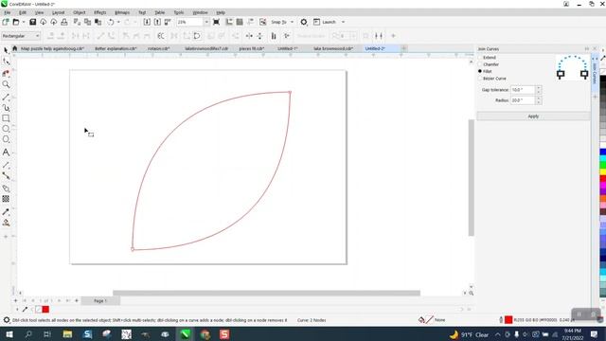This screenshot has width=606, height=341.
Task: Click the Undo arrow icon
Action: coord(111,22)
